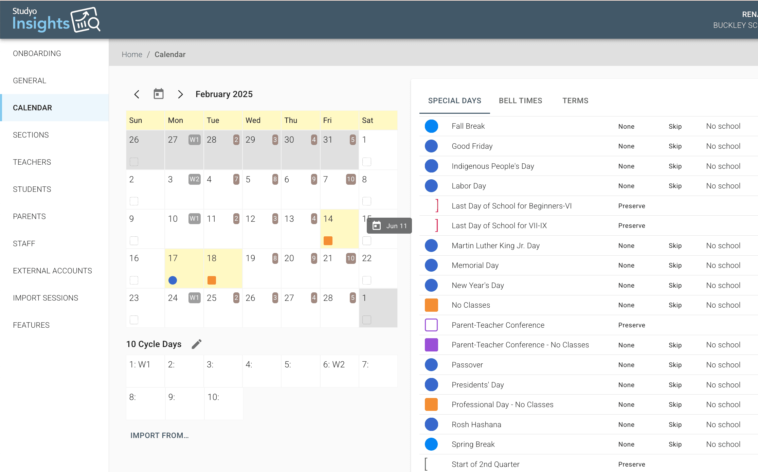Tick the checkbox under Sunday February 2
The image size is (758, 472).
pos(134,201)
